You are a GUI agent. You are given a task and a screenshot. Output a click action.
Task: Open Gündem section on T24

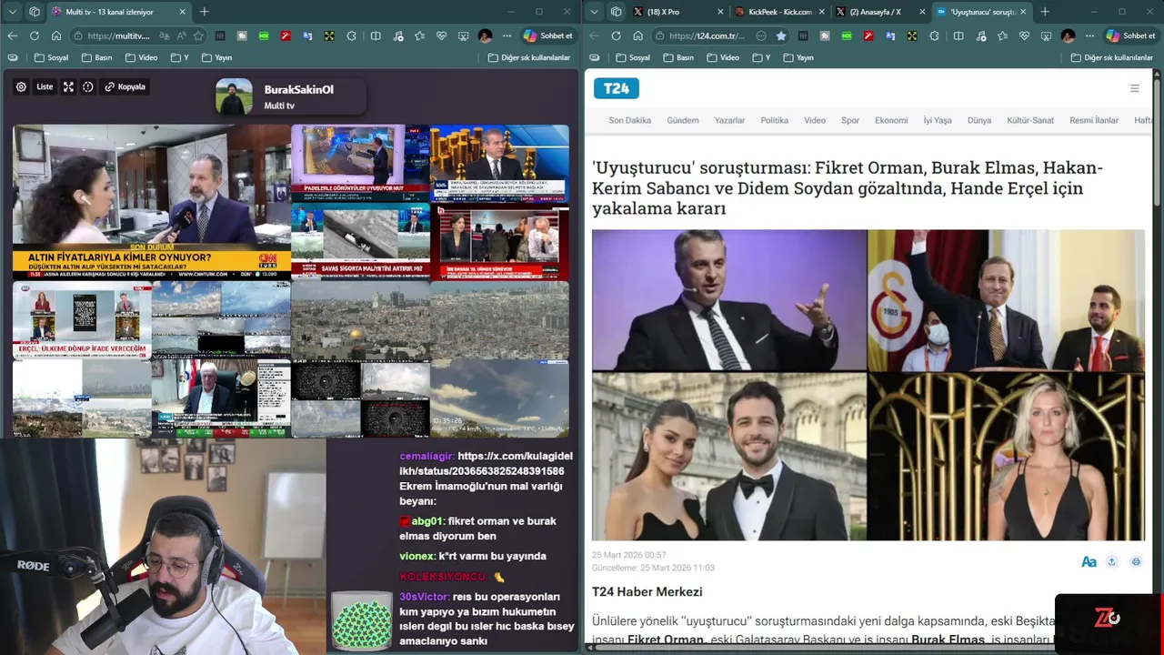[683, 120]
